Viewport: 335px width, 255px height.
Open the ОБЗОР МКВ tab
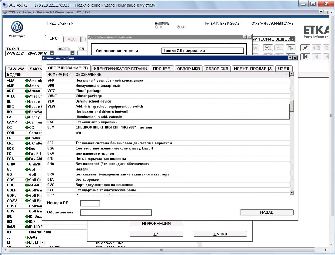point(189,69)
